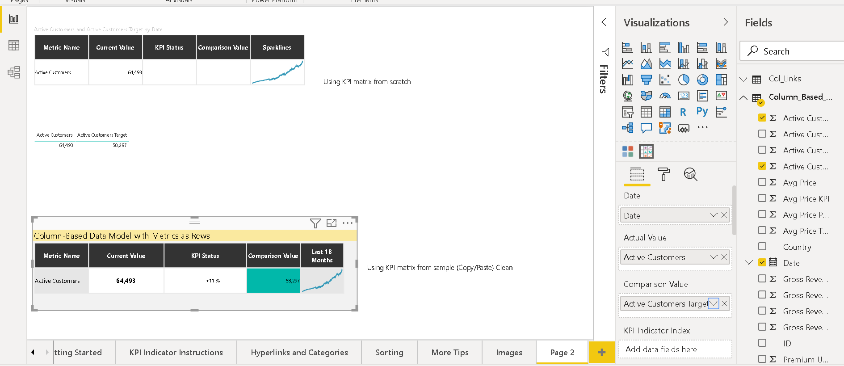844x366 pixels.
Task: Select the custom KPI matrix visual
Action: pos(646,151)
